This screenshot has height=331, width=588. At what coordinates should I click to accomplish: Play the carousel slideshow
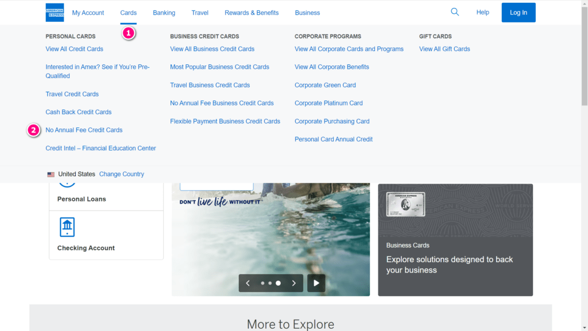(x=316, y=283)
